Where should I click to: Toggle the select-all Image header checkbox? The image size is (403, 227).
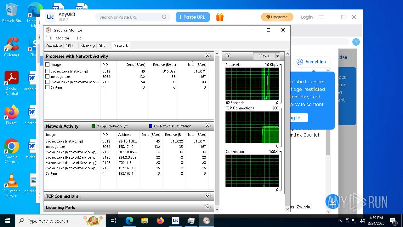[x=48, y=65]
